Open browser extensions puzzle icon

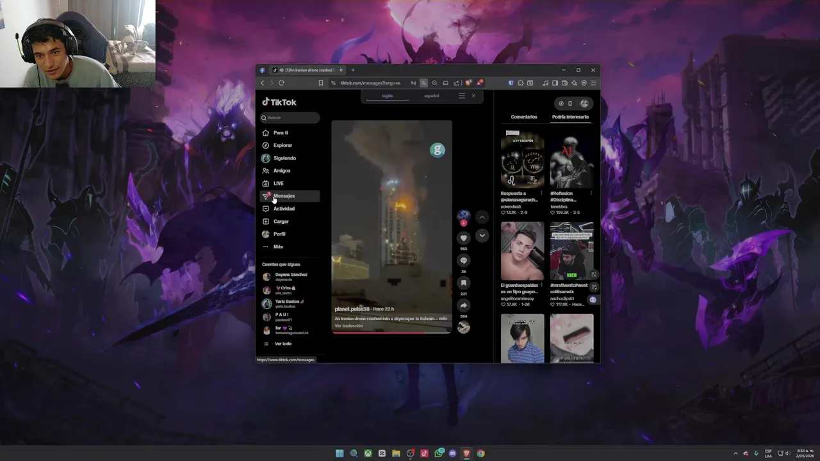[x=520, y=83]
